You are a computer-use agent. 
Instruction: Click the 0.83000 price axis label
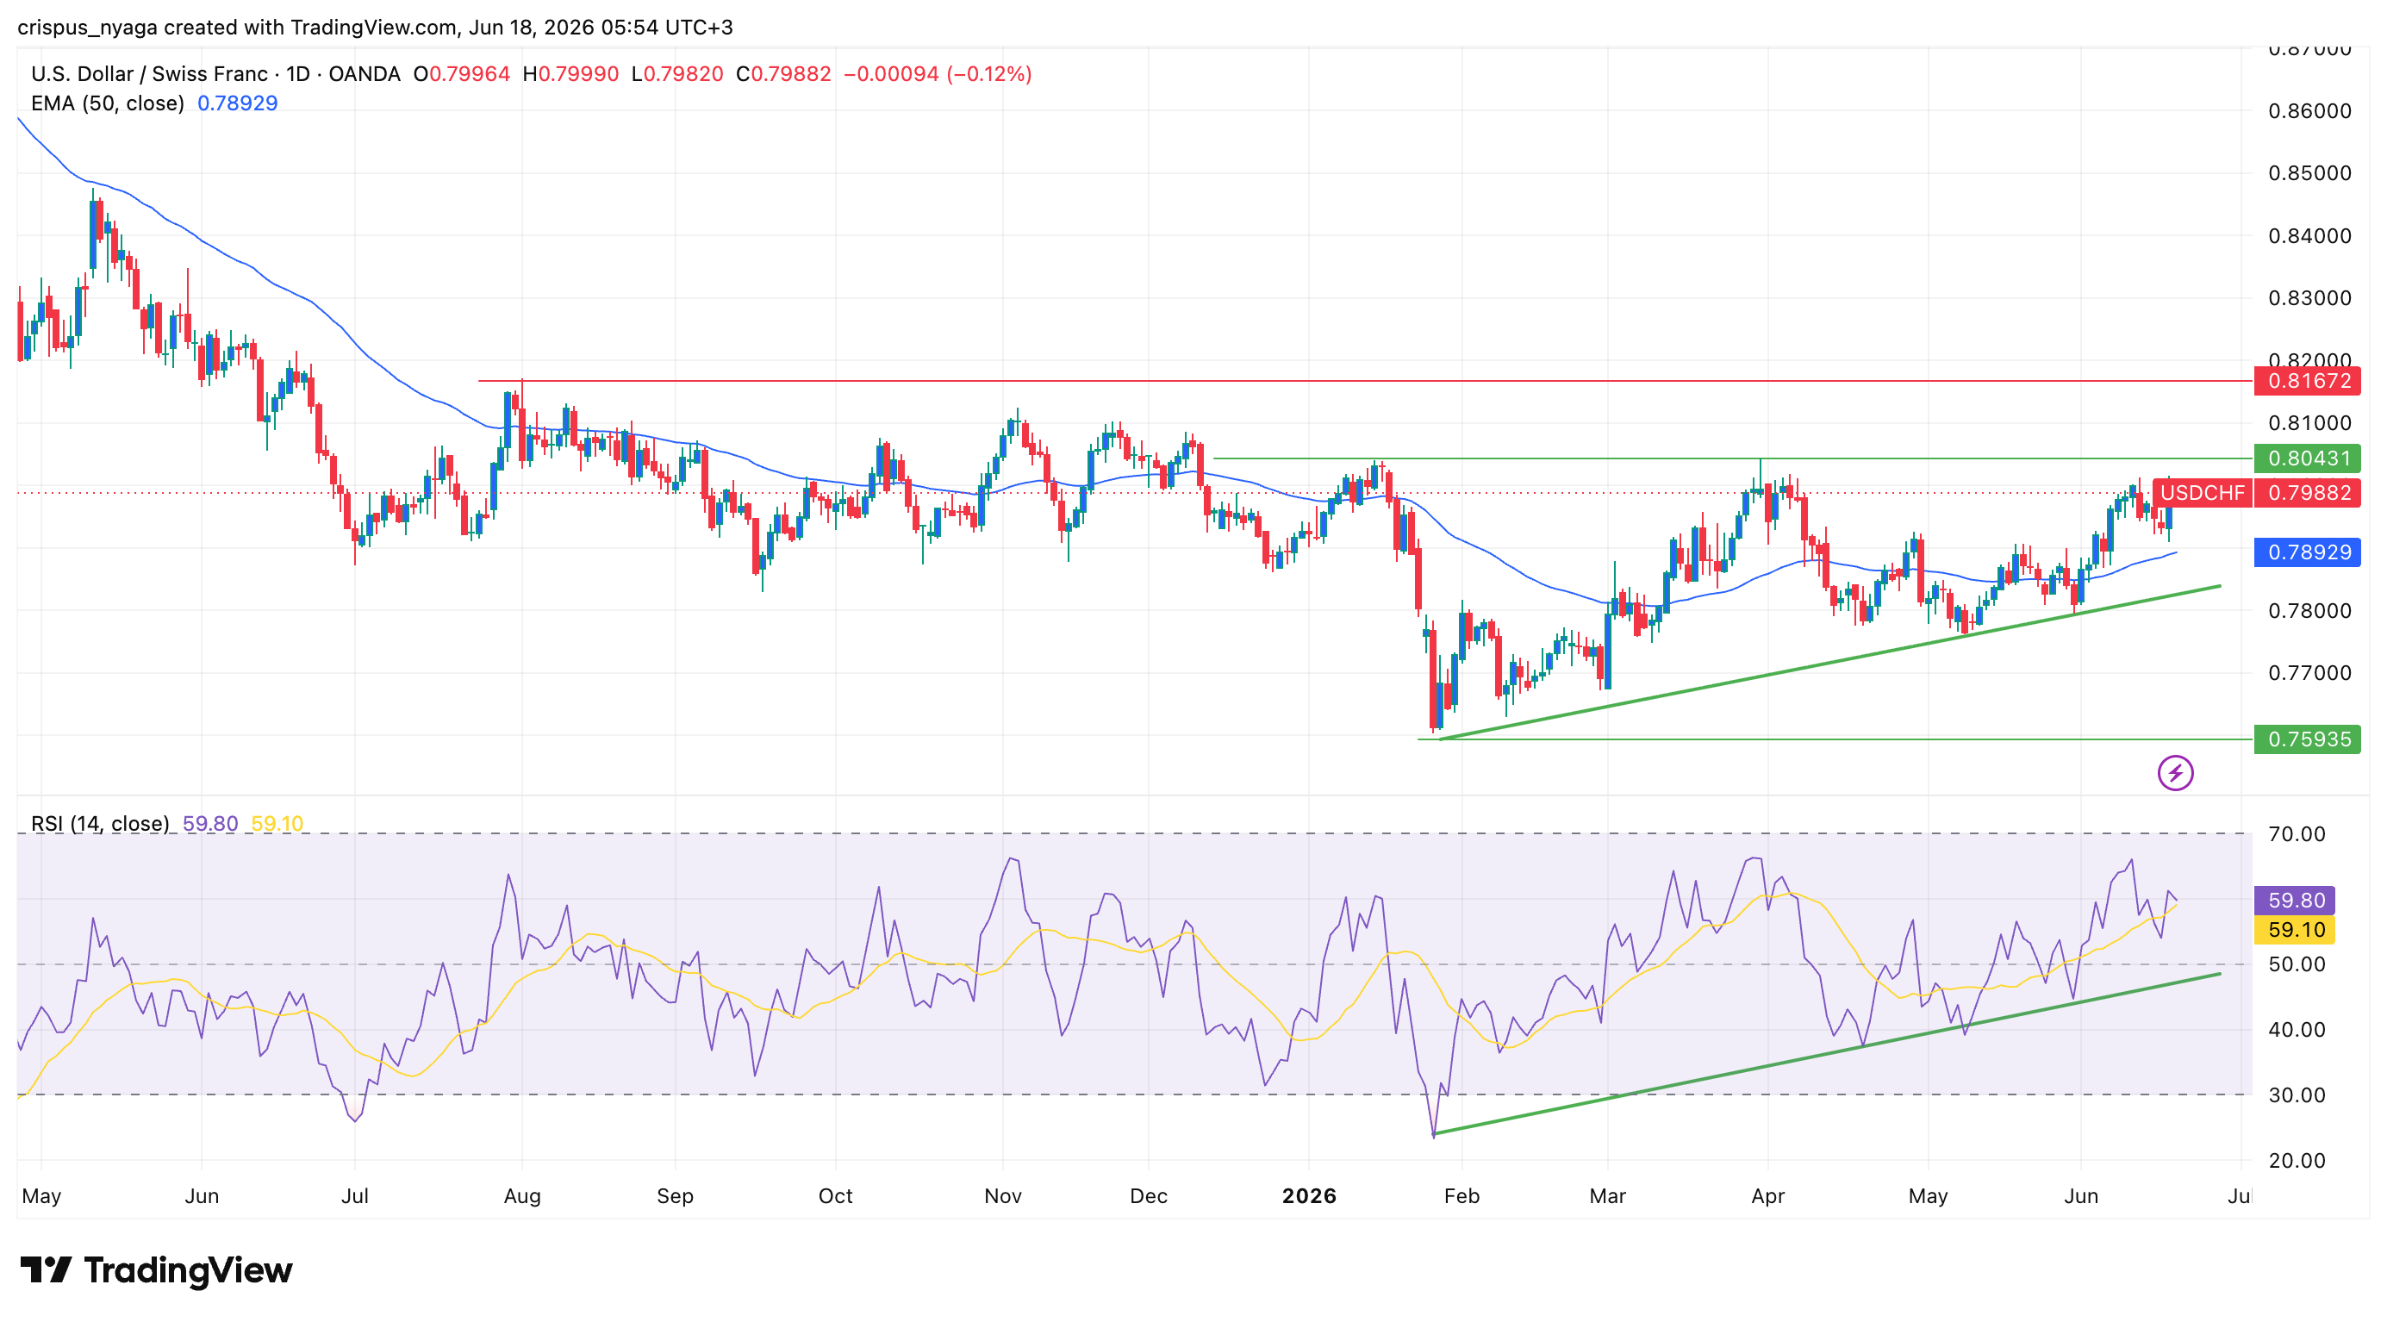click(x=2309, y=298)
